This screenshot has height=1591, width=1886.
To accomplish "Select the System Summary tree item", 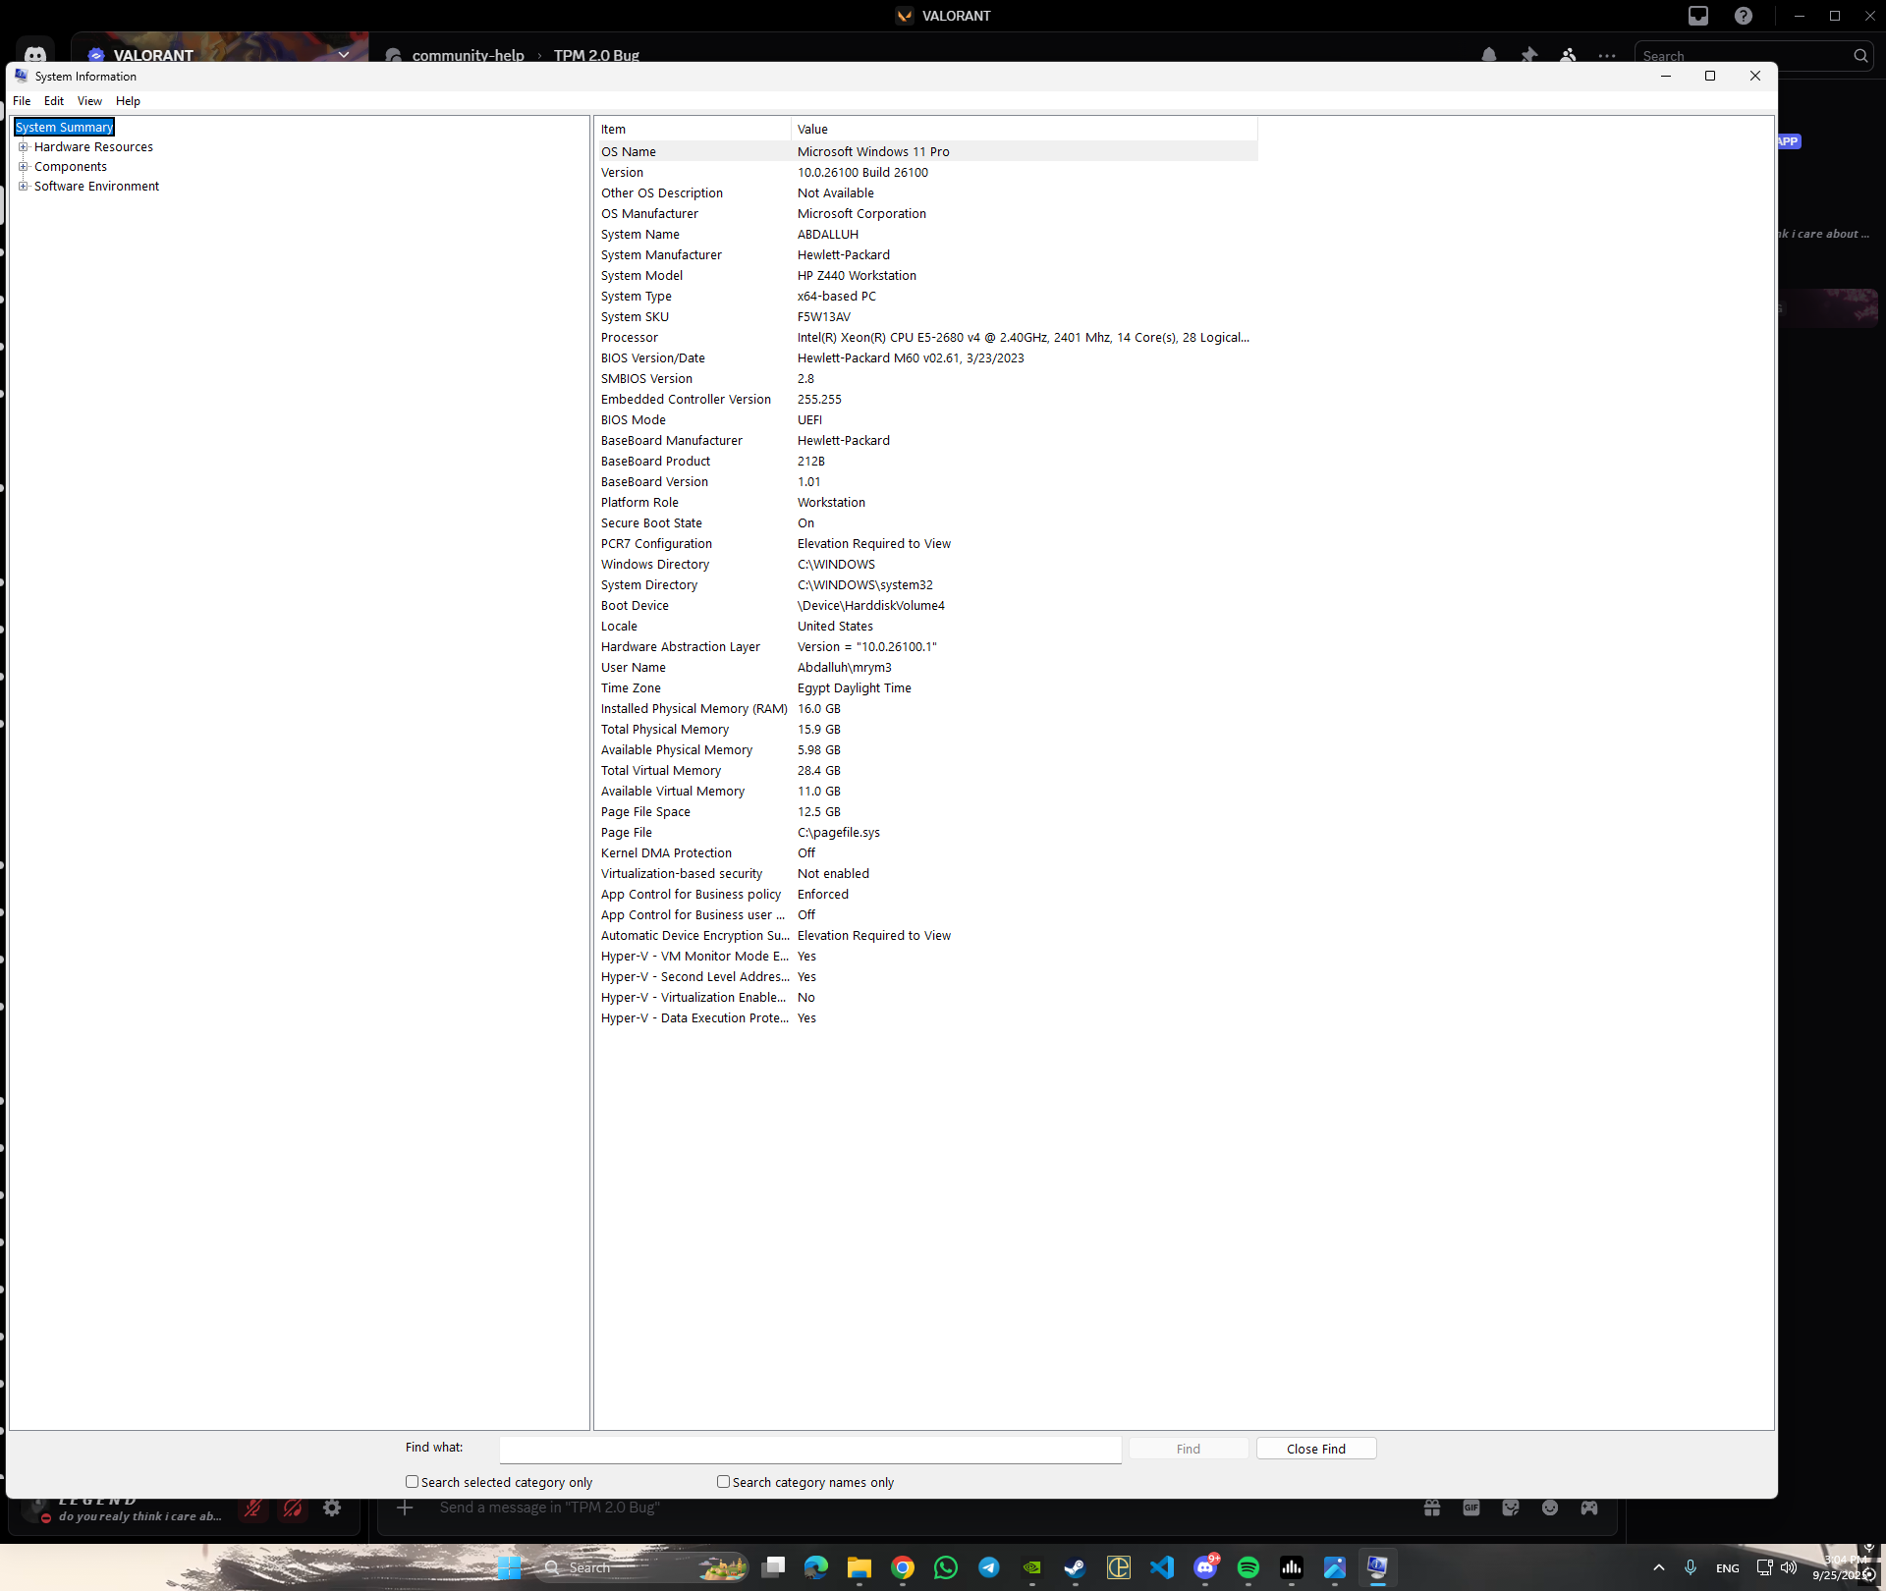I will pyautogui.click(x=65, y=128).
